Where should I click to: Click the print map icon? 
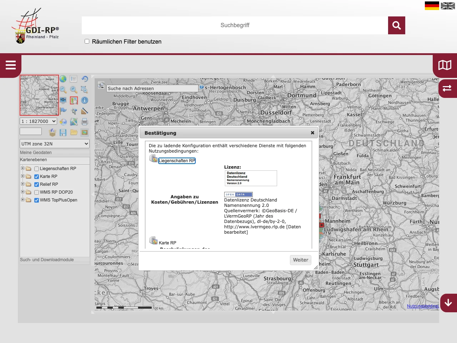click(x=85, y=121)
